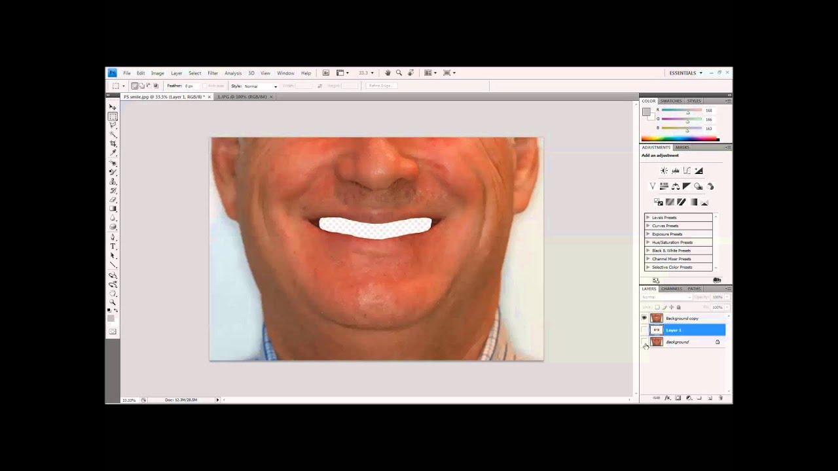Hide the Background copy layer
Screen dimensions: 838x471
pyautogui.click(x=644, y=318)
